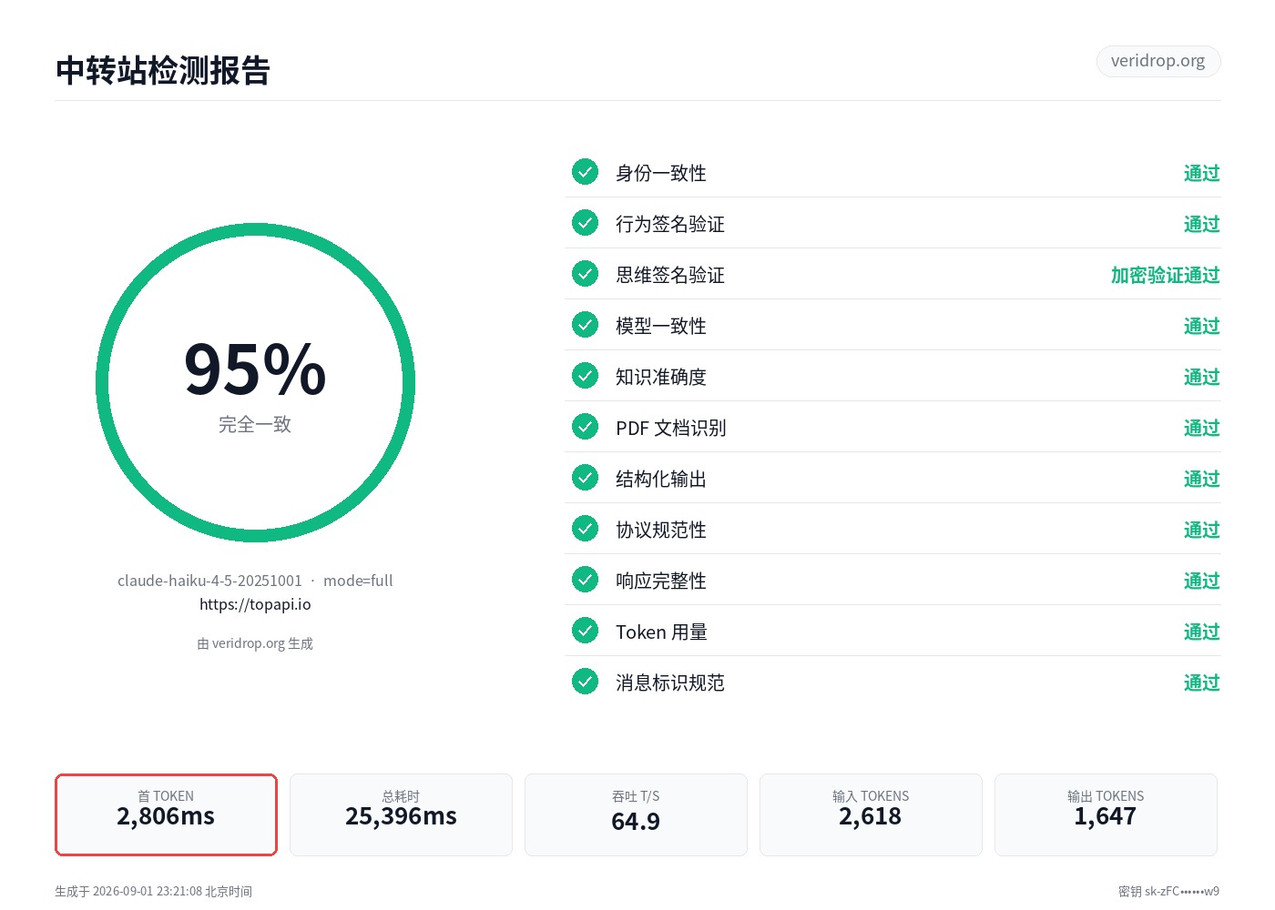The width and height of the screenshot is (1275, 910).
Task: Open the https://topapi.io link
Action: coord(255,604)
